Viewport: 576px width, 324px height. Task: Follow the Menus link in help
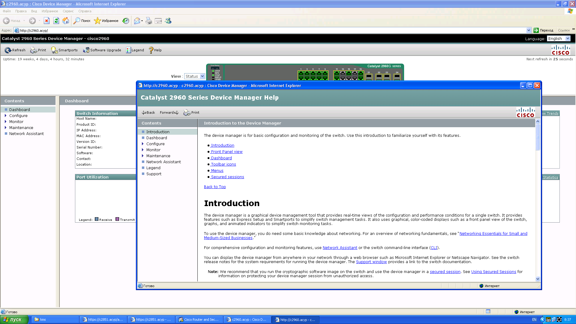[217, 171]
